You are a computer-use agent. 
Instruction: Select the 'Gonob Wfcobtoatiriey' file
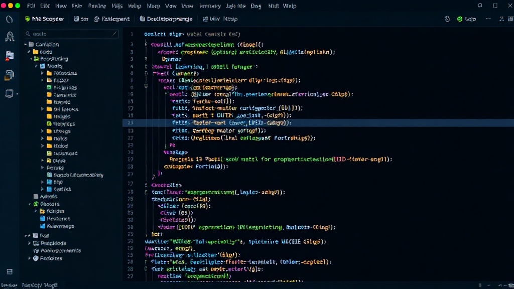pyautogui.click(x=75, y=175)
